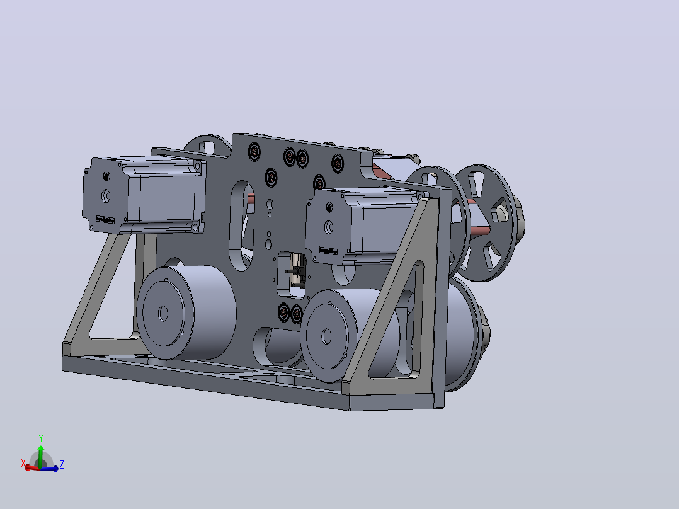Click the blue Z axis on orientation triad

[x=50, y=468]
